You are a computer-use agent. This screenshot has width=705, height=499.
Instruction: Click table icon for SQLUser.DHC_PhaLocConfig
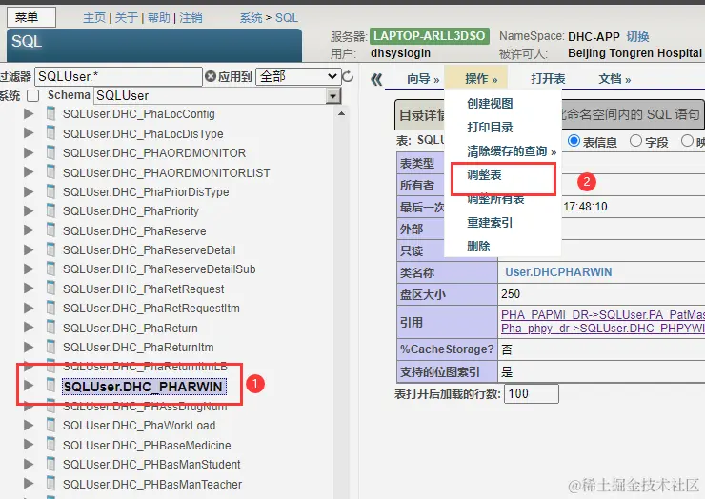click(x=51, y=113)
